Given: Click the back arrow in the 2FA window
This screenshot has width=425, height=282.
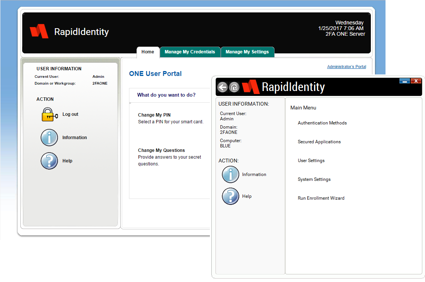Looking at the screenshot, I should coord(222,87).
